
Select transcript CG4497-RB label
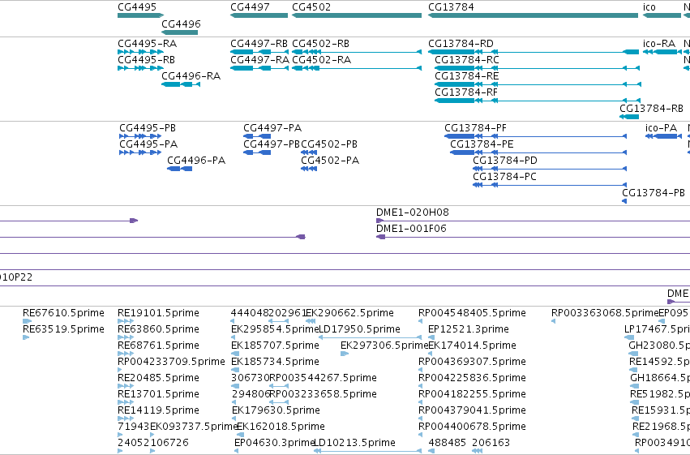pos(259,44)
